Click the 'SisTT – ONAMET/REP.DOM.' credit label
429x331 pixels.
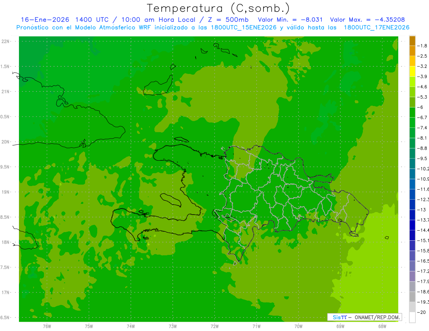coord(365,317)
